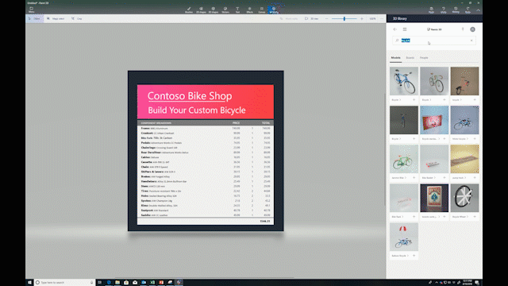Screen dimensions: 508x286
Task: Open the Canvas tool
Action: 262,10
